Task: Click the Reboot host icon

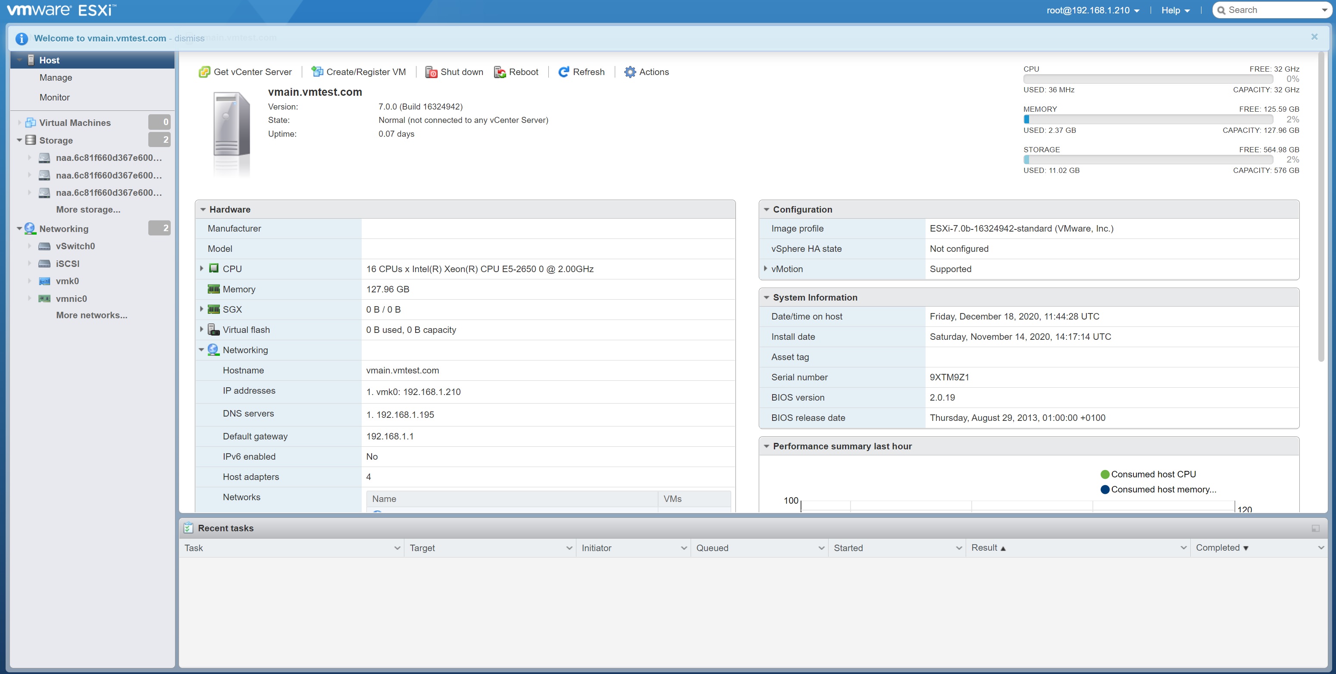Action: [500, 72]
